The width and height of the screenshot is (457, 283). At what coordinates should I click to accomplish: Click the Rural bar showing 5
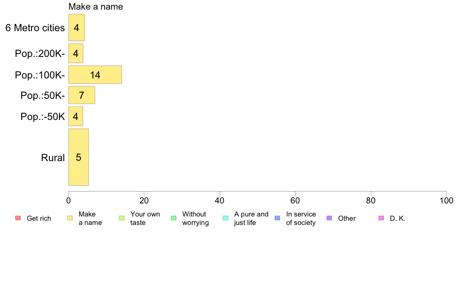tap(78, 157)
